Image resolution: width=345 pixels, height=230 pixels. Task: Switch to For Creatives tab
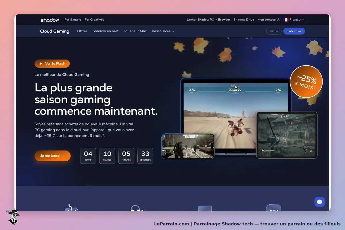(x=95, y=20)
